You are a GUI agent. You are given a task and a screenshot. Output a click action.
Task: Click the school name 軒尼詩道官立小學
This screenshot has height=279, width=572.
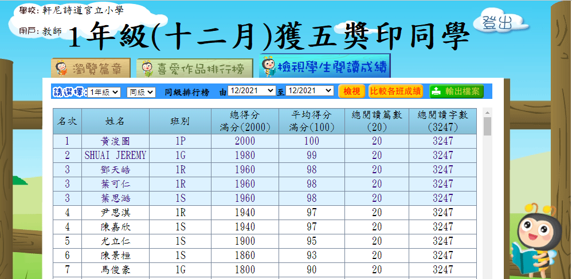click(82, 10)
